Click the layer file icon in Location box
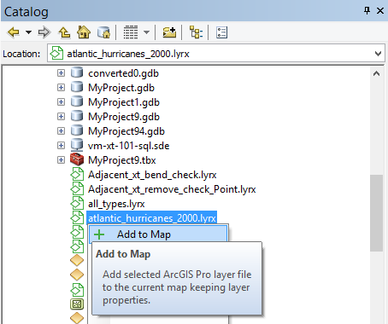The width and height of the screenshot is (388, 324). tap(56, 53)
